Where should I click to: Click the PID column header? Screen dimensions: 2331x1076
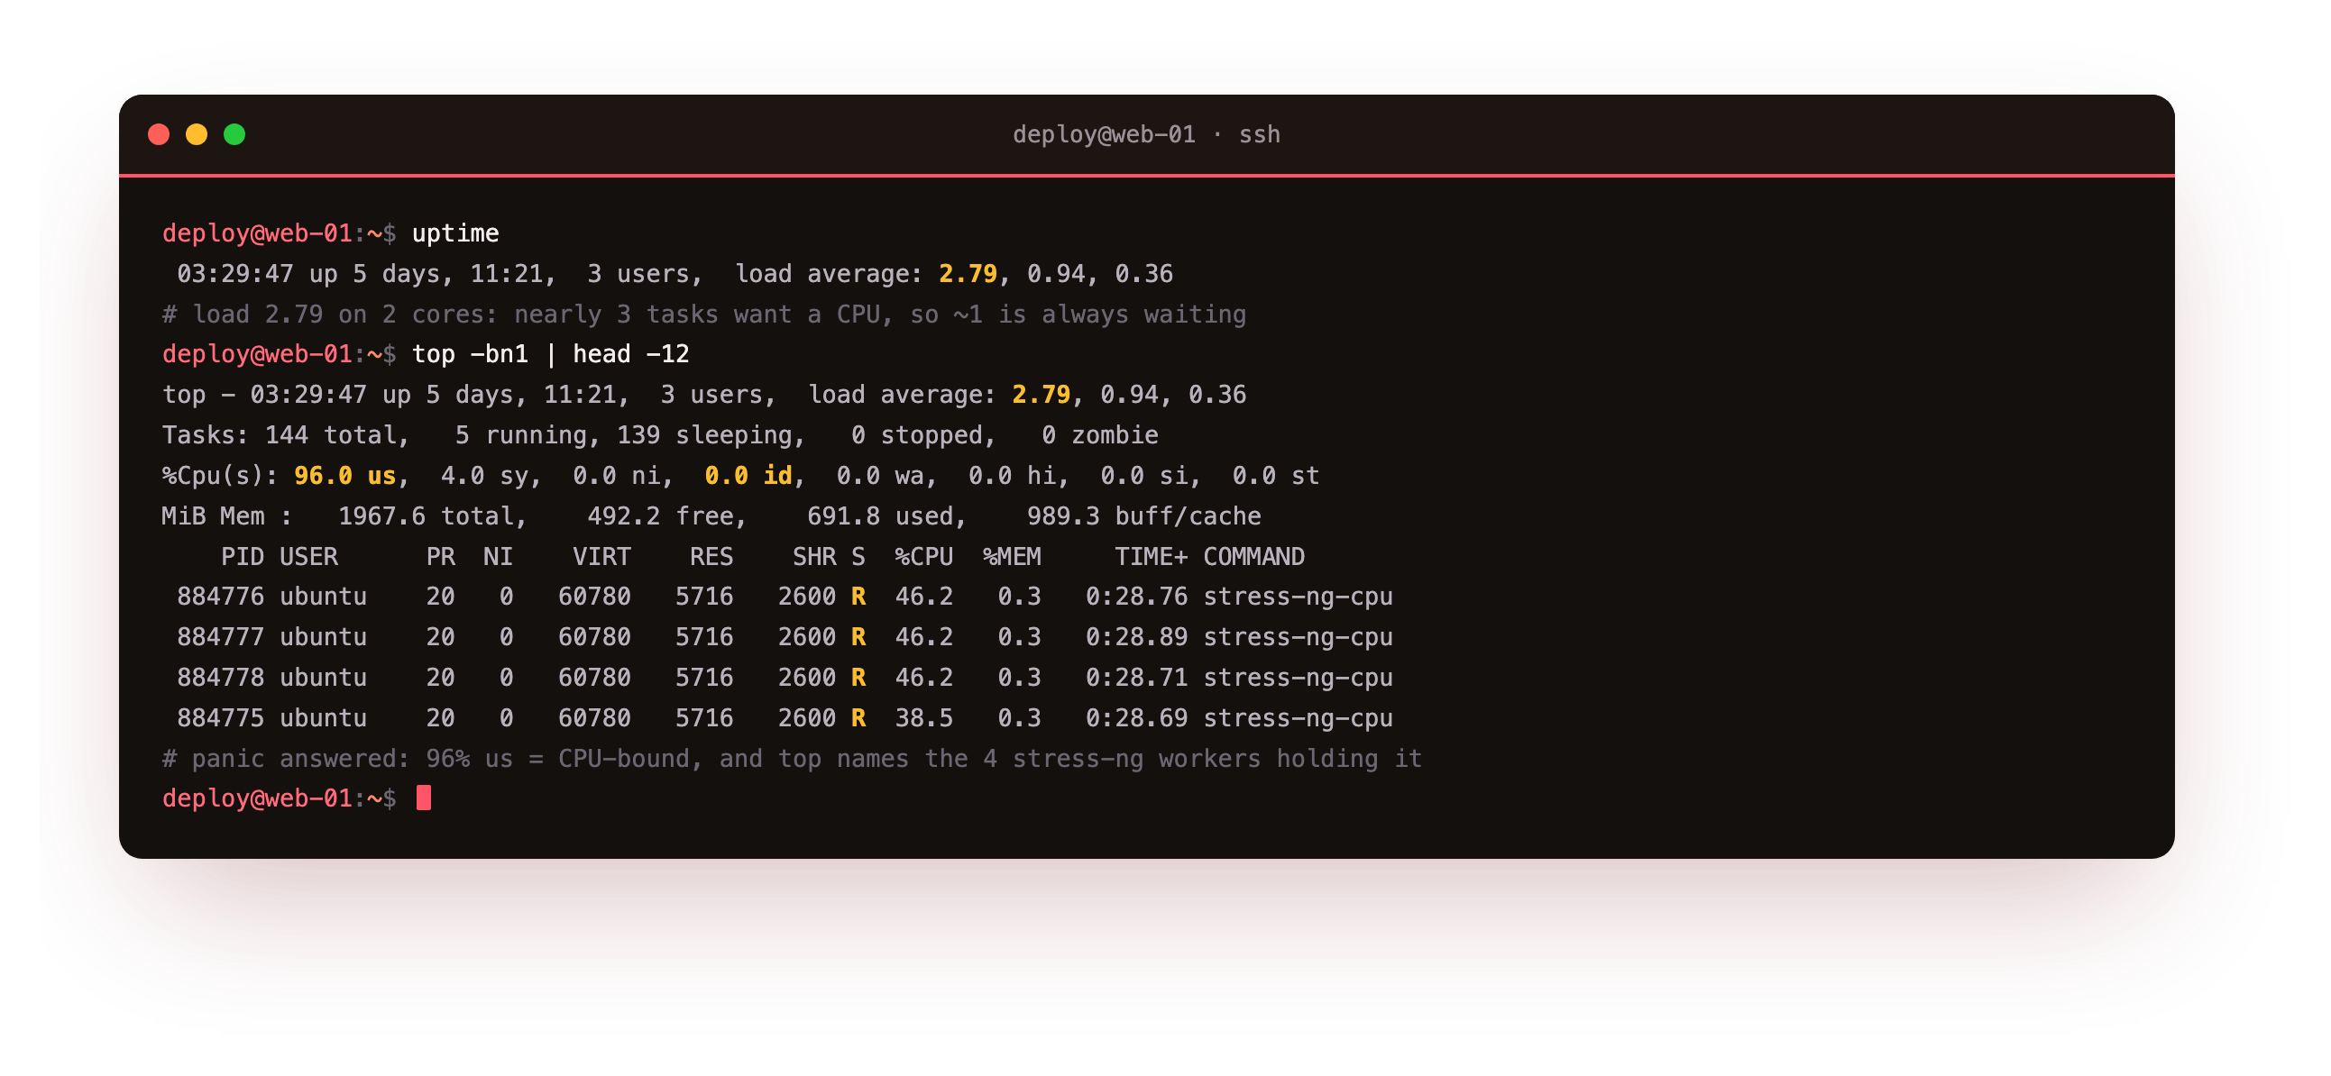point(243,556)
